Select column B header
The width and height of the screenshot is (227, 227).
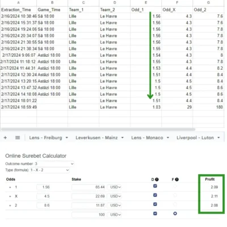(52, 3)
